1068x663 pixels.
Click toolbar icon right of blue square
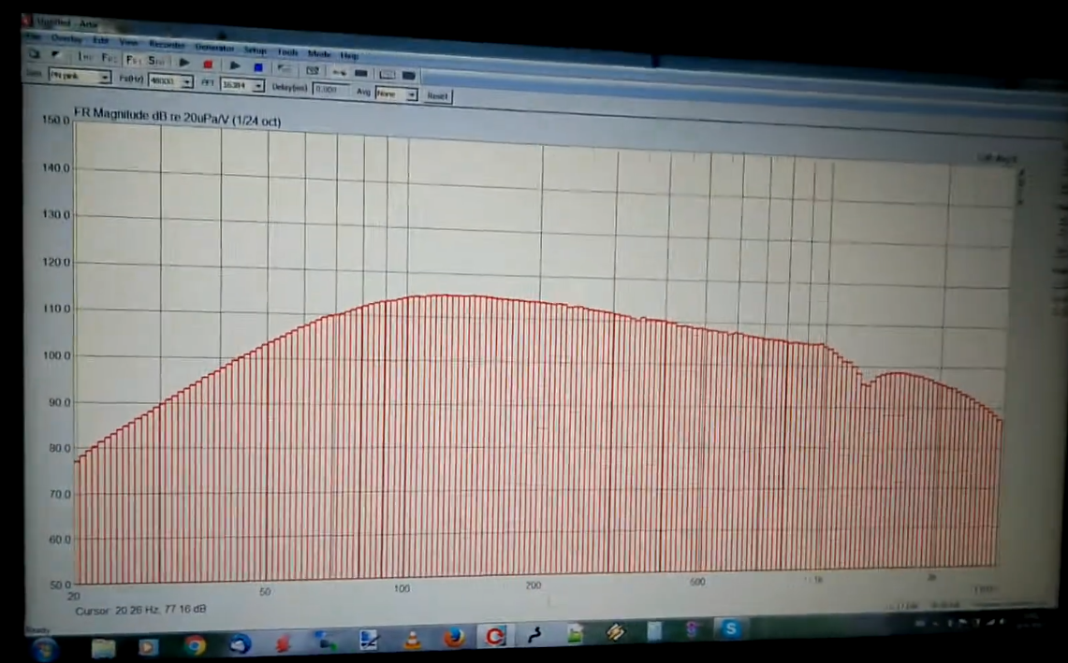coord(285,69)
